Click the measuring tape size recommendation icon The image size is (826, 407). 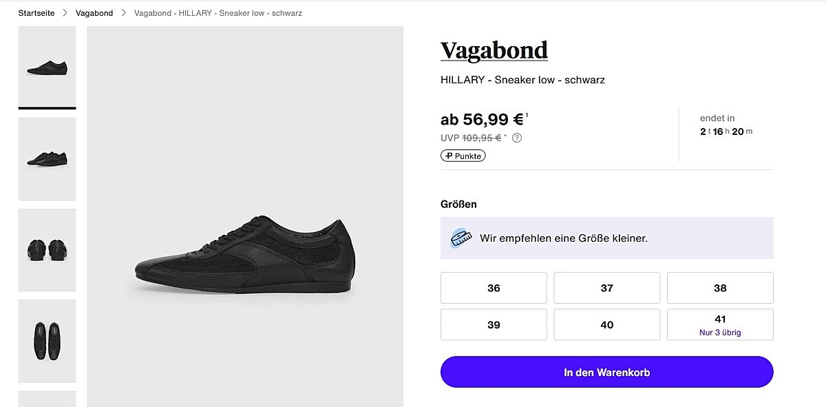460,238
